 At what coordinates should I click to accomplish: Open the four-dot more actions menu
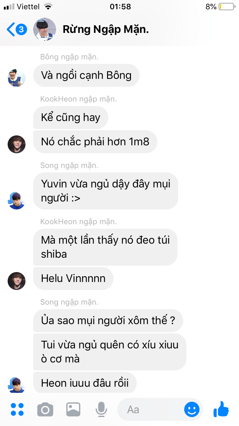tap(17, 409)
